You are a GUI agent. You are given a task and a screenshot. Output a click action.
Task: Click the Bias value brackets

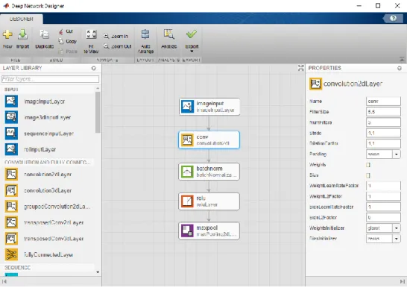click(368, 175)
